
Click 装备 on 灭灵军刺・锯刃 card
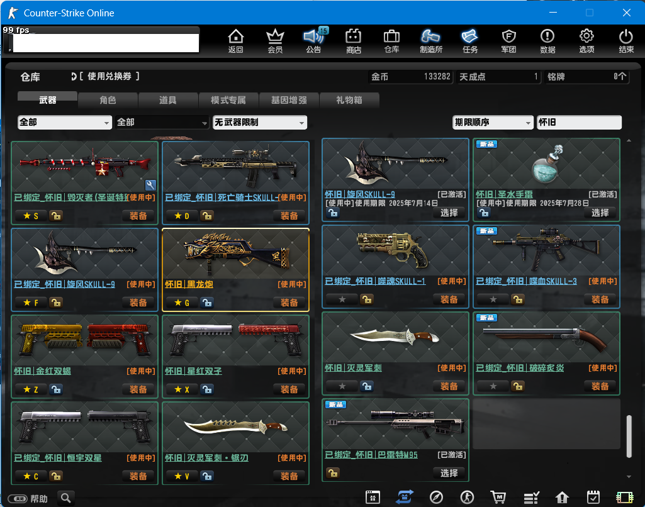point(289,476)
